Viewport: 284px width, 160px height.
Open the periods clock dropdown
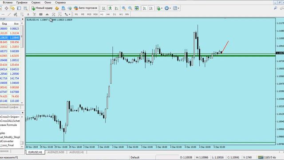point(168,8)
